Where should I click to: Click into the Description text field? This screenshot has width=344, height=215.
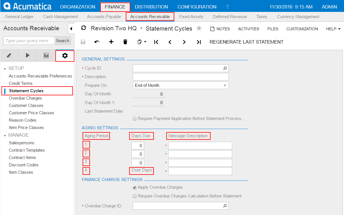[x=181, y=77]
